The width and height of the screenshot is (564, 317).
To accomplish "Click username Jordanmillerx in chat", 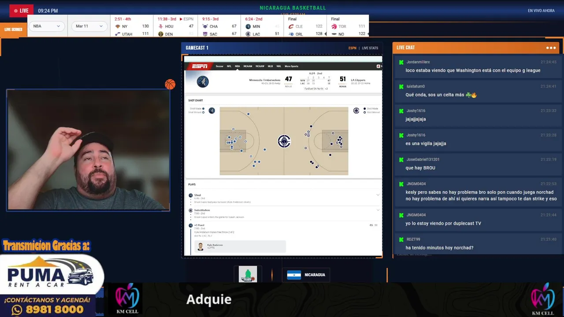I will pyautogui.click(x=418, y=62).
